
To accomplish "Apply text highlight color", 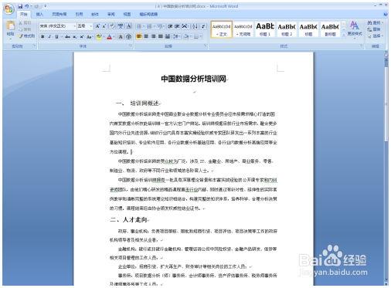I will point(99,37).
